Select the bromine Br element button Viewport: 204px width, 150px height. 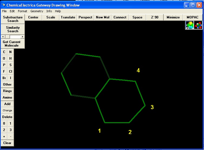pyautogui.click(x=4, y=78)
